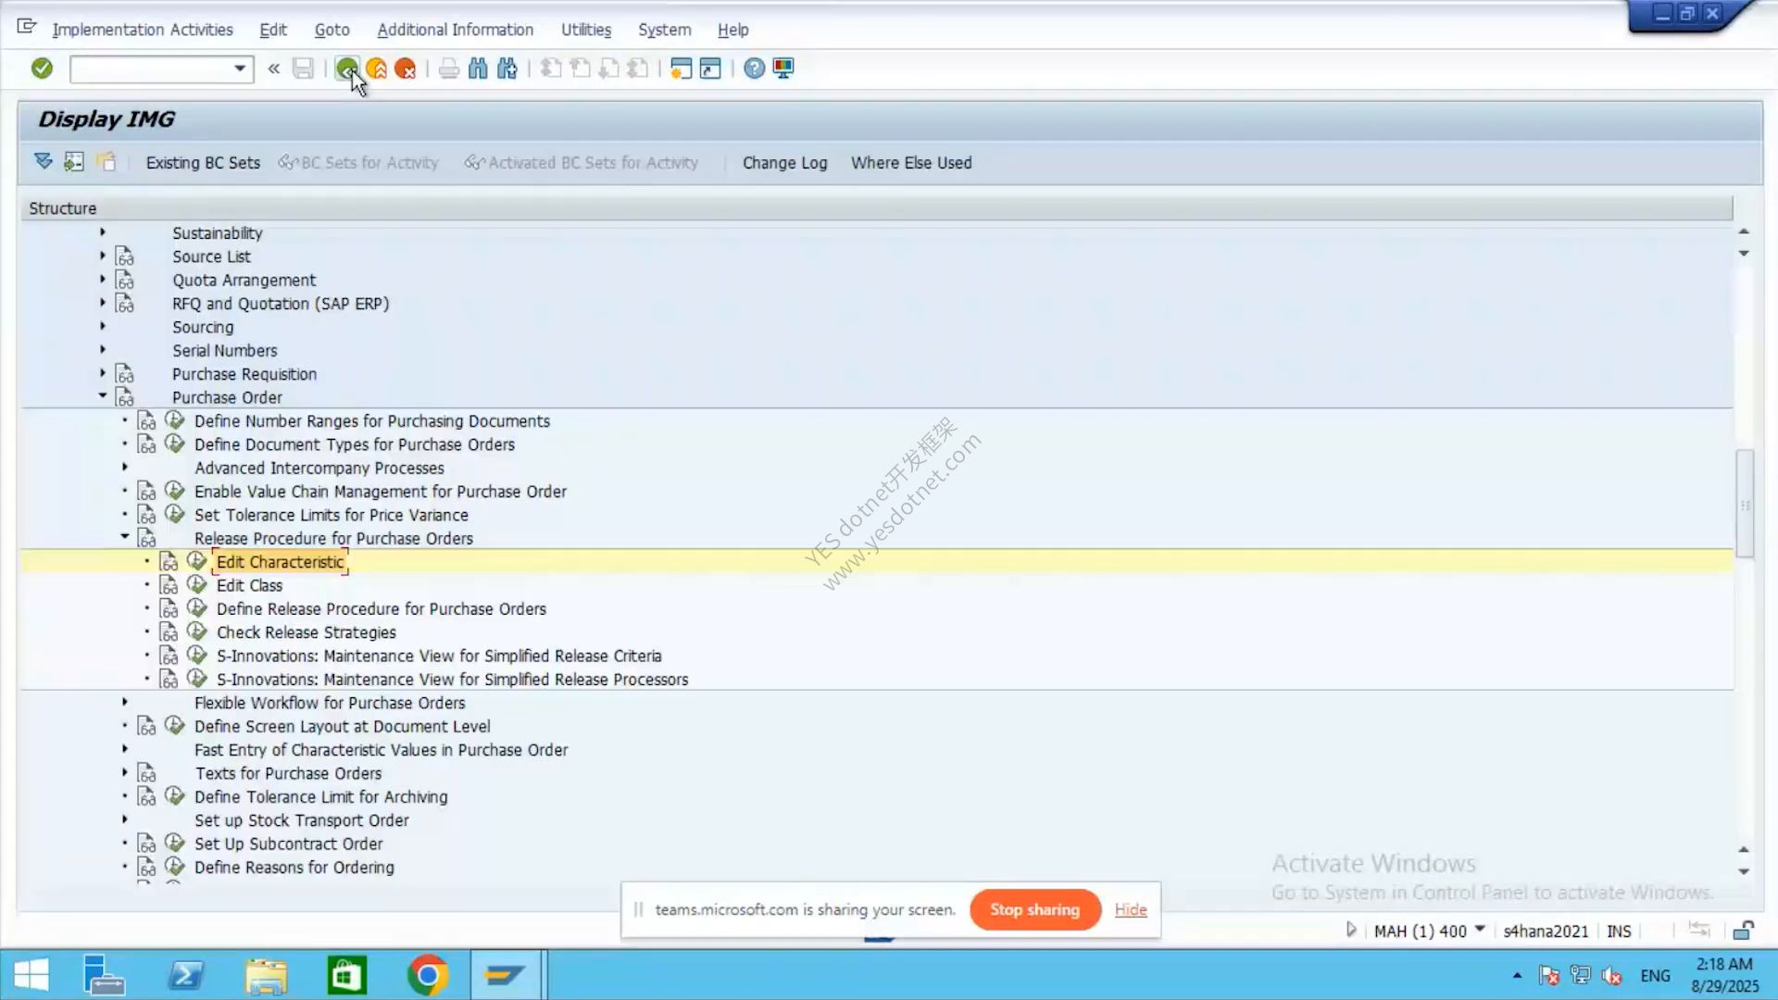Click the Stop sharing button
The height and width of the screenshot is (1000, 1778).
1035,909
